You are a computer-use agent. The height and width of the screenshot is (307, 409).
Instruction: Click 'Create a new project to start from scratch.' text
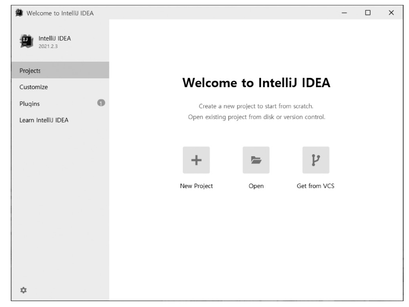tap(256, 106)
